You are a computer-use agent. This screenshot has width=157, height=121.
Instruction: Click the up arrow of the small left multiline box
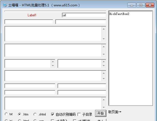coord(53,62)
